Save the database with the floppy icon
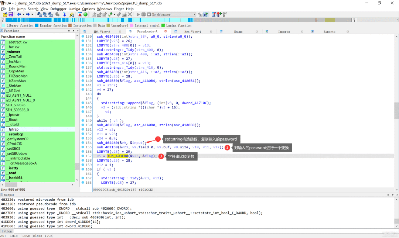The image size is (399, 238). (11, 14)
